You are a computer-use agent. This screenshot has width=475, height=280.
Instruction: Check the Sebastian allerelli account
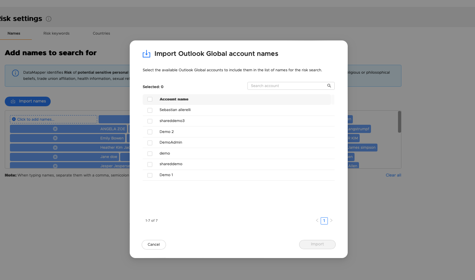[150, 110]
